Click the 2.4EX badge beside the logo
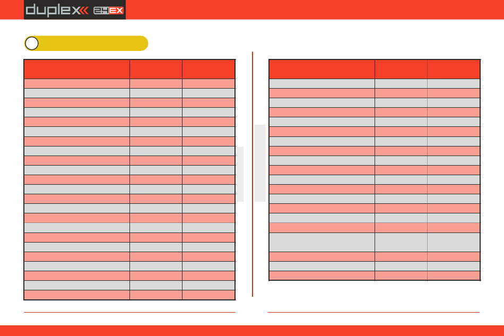504x336 pixels. click(x=108, y=11)
